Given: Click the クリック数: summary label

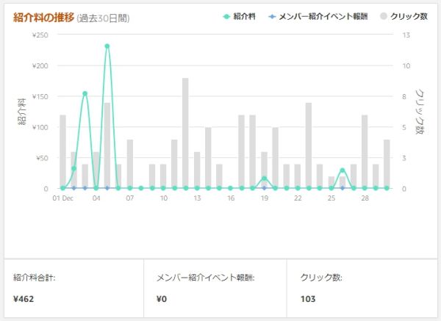Looking at the screenshot, I should (321, 278).
